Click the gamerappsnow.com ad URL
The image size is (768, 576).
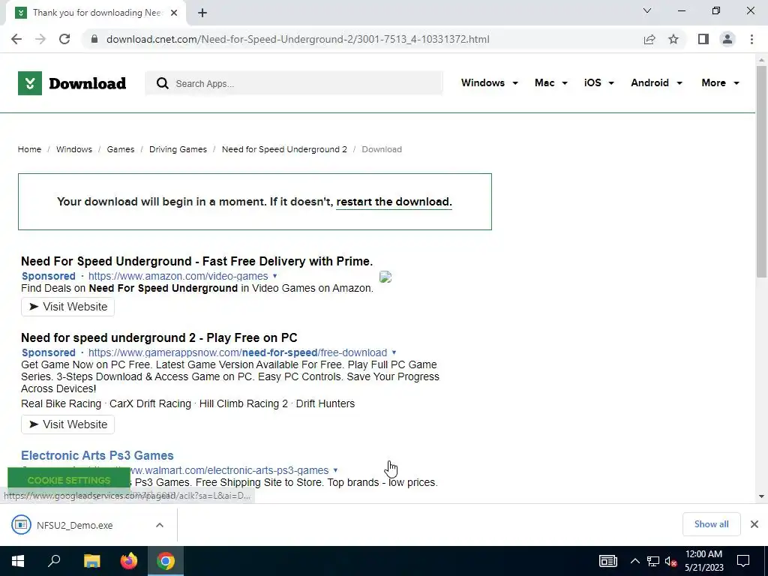pos(238,352)
